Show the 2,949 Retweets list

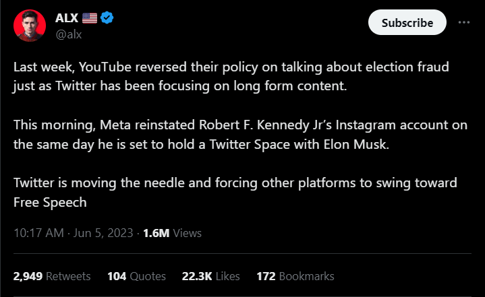pos(52,276)
